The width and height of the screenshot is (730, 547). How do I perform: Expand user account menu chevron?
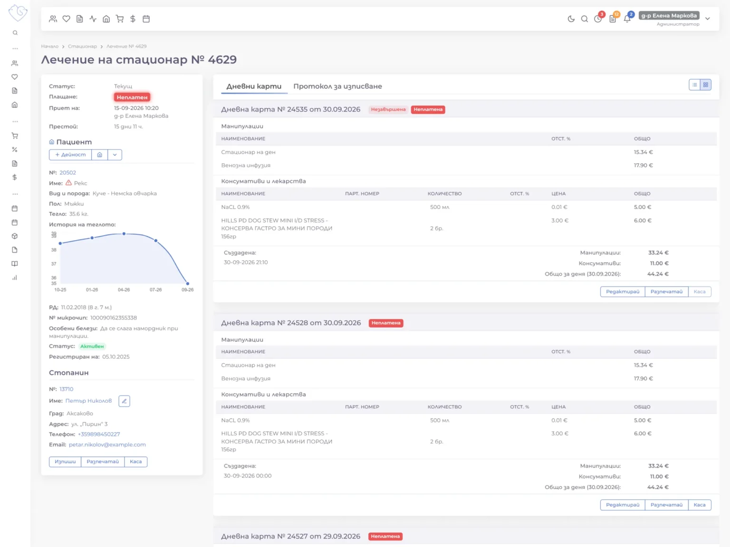click(x=708, y=19)
